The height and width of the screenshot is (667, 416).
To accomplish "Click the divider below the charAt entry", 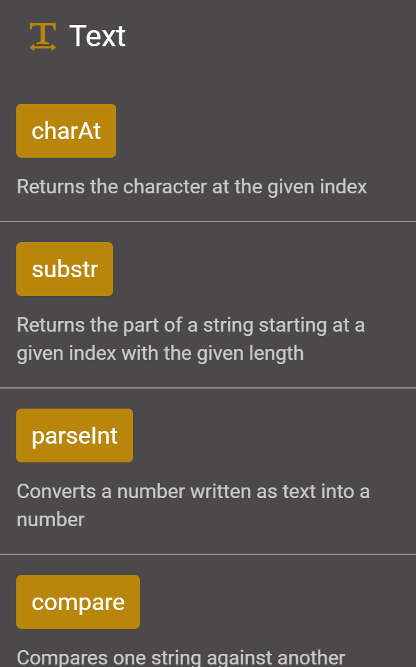I will tap(208, 220).
